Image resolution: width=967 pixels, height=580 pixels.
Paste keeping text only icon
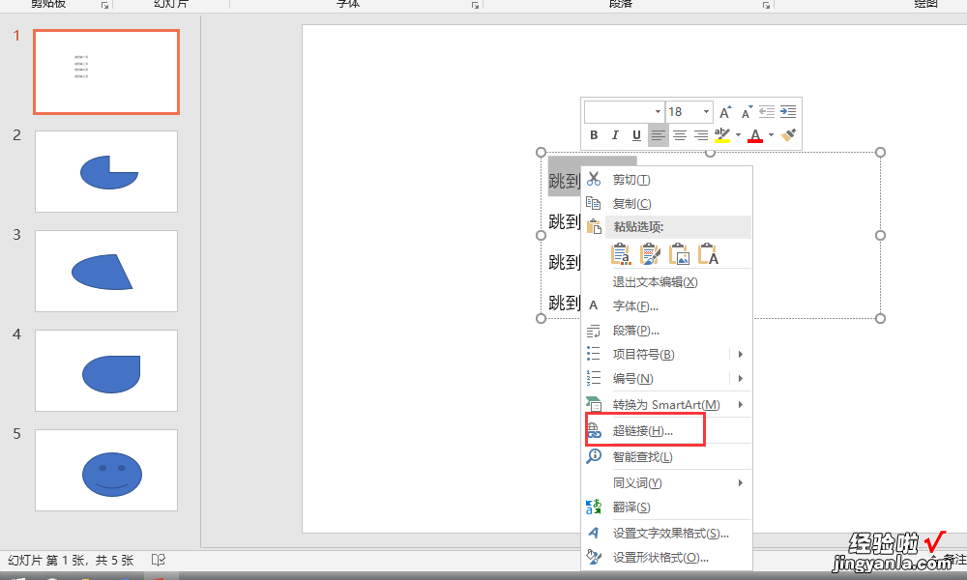click(x=708, y=254)
